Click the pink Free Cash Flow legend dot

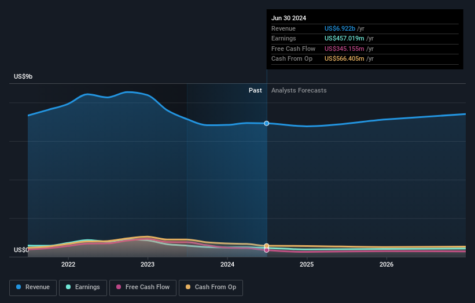point(119,287)
